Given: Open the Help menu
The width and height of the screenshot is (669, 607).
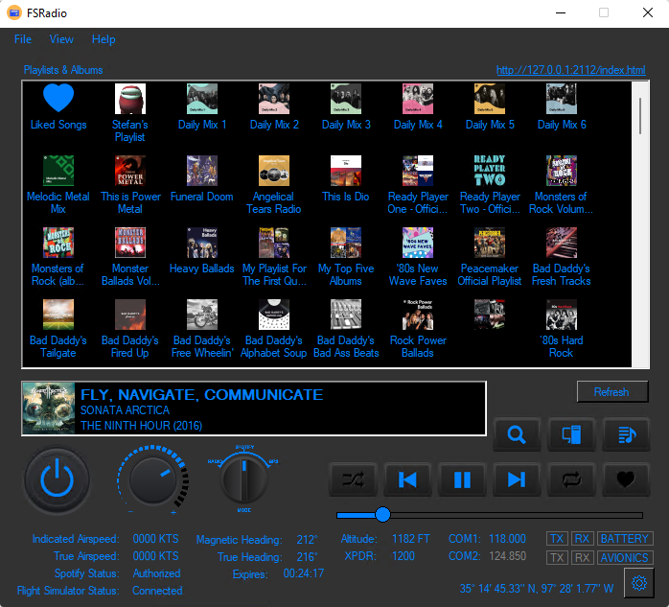Looking at the screenshot, I should click(104, 39).
